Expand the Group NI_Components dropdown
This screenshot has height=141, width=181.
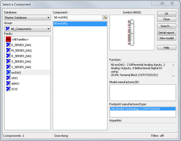pyautogui.click(x=28, y=29)
